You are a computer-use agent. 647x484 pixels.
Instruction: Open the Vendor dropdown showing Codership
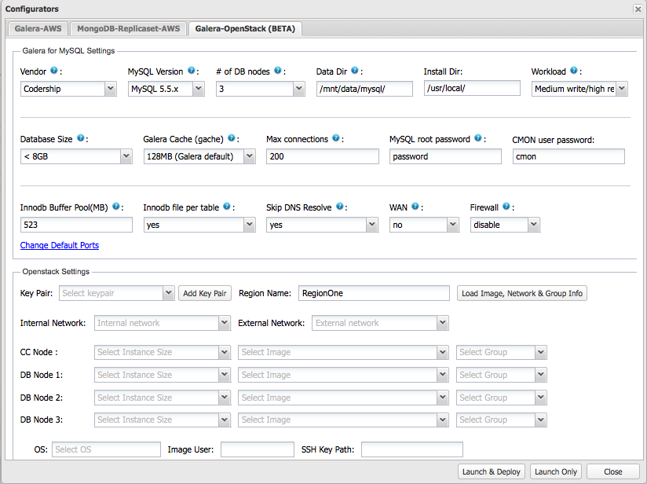tap(68, 89)
